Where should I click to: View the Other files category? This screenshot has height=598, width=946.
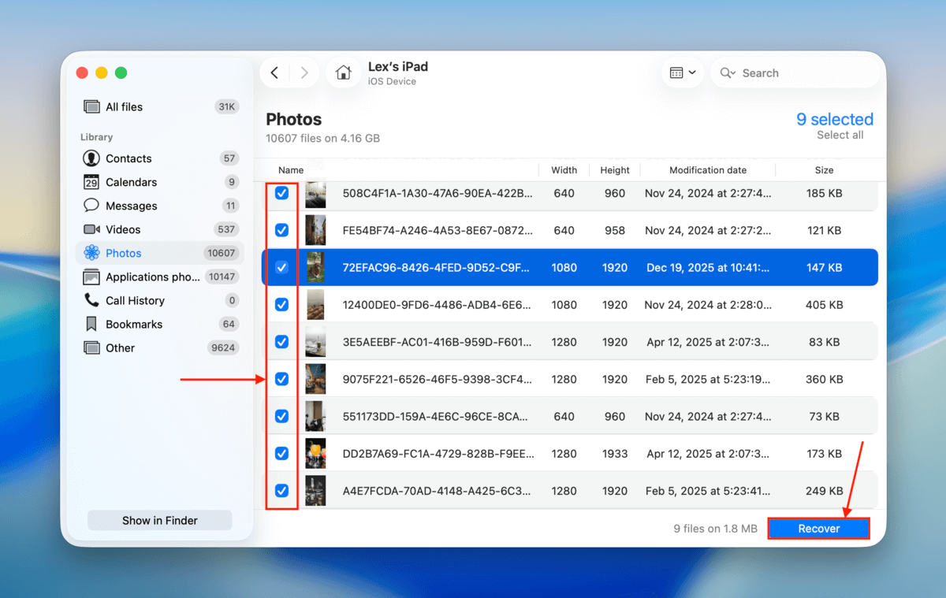pos(120,347)
